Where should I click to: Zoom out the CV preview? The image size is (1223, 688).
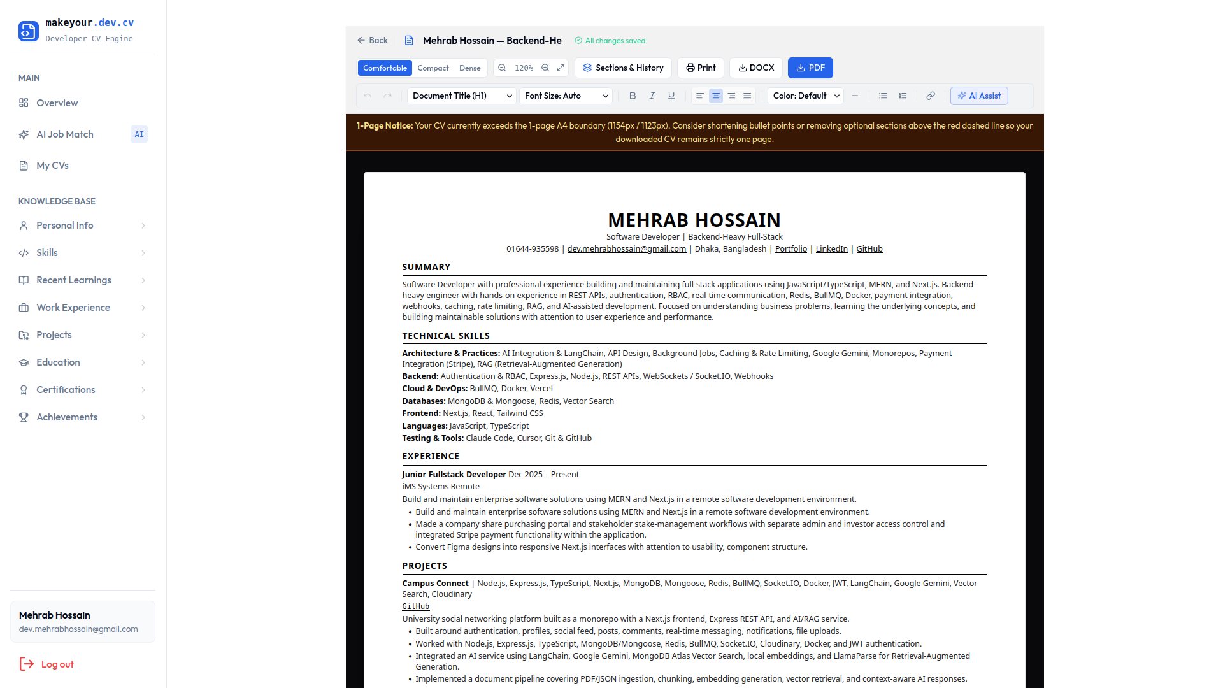502,68
